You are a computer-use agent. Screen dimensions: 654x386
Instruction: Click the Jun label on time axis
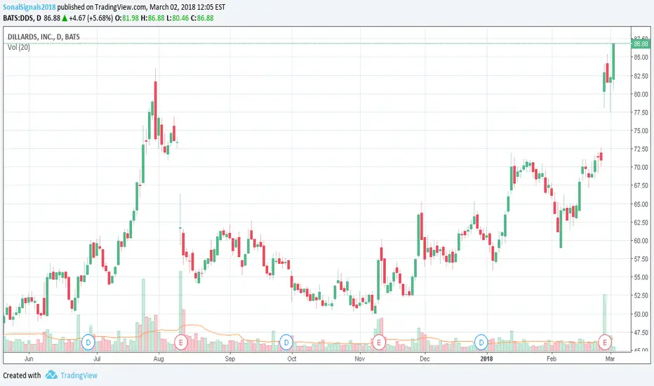pyautogui.click(x=29, y=359)
